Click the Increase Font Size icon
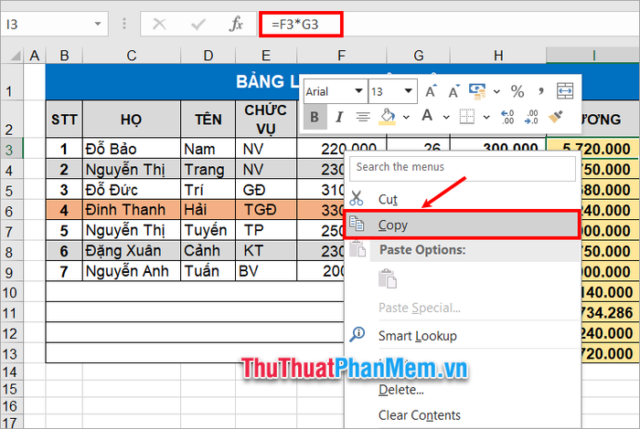Screen dimensions: 640x429 [x=432, y=91]
